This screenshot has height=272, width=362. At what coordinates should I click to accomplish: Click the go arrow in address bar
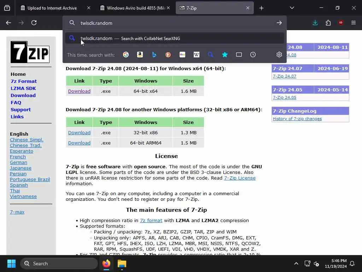tap(279, 23)
